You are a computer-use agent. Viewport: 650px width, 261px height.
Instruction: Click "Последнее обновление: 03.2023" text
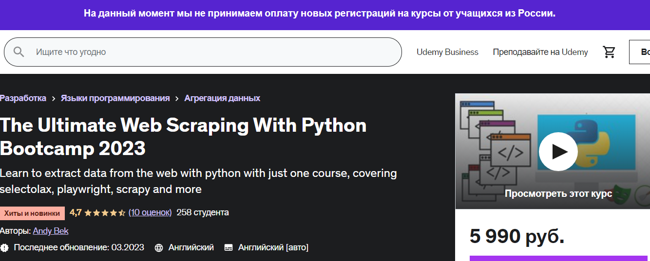79,247
